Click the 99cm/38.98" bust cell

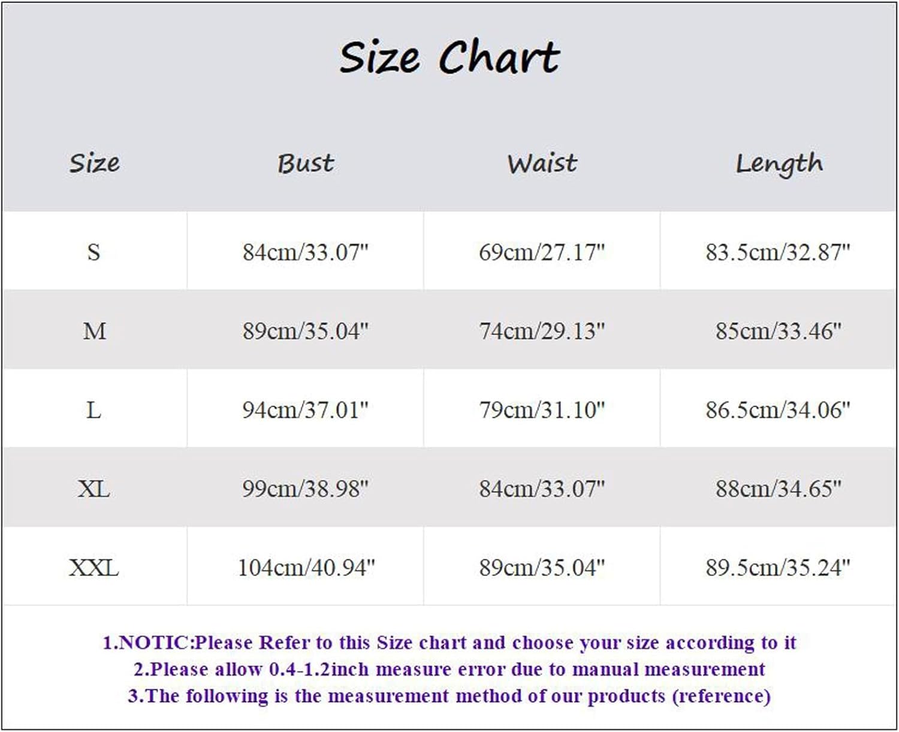305,489
